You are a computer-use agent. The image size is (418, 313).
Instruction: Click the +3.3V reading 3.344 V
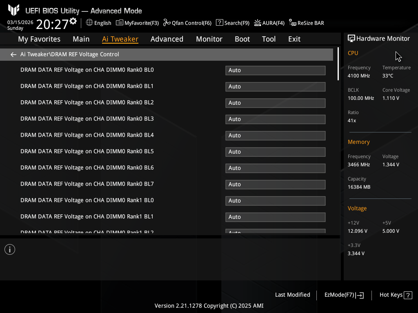click(x=356, y=253)
